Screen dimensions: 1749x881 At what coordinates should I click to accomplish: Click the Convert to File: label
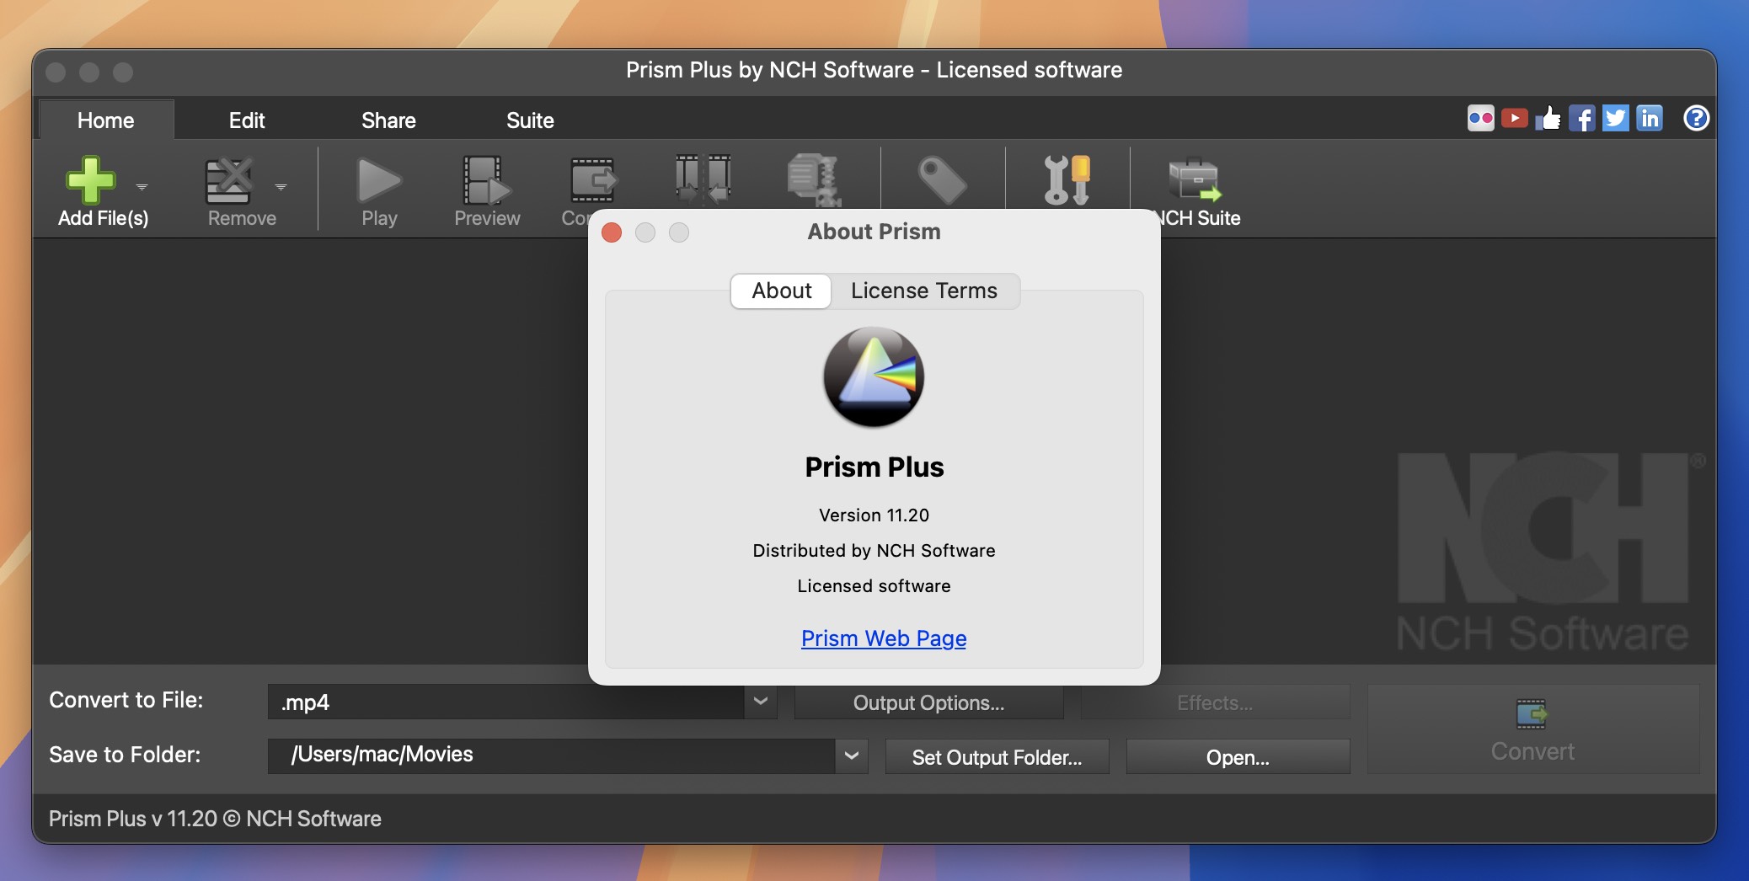[126, 700]
